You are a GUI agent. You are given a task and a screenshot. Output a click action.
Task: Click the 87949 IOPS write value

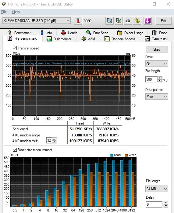[108, 141]
